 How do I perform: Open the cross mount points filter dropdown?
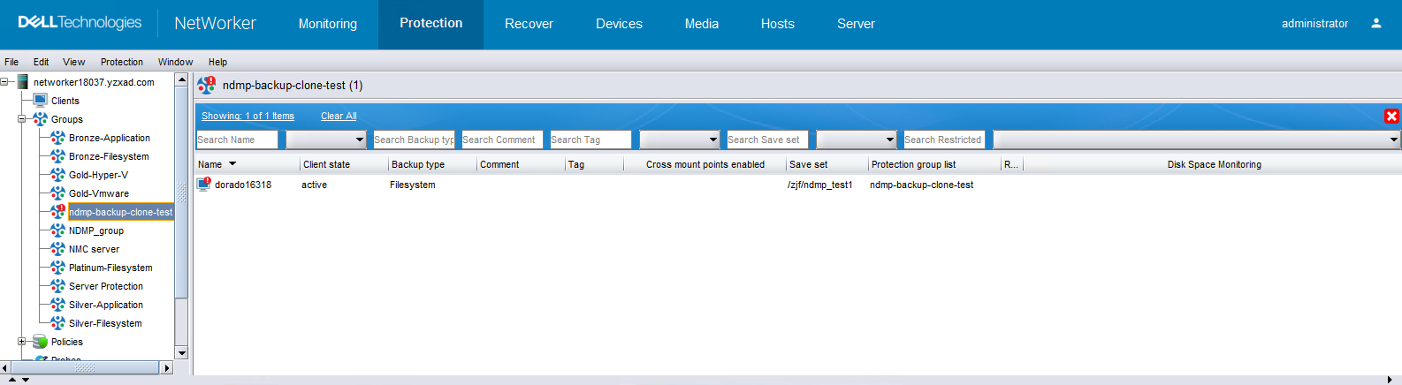click(x=679, y=140)
